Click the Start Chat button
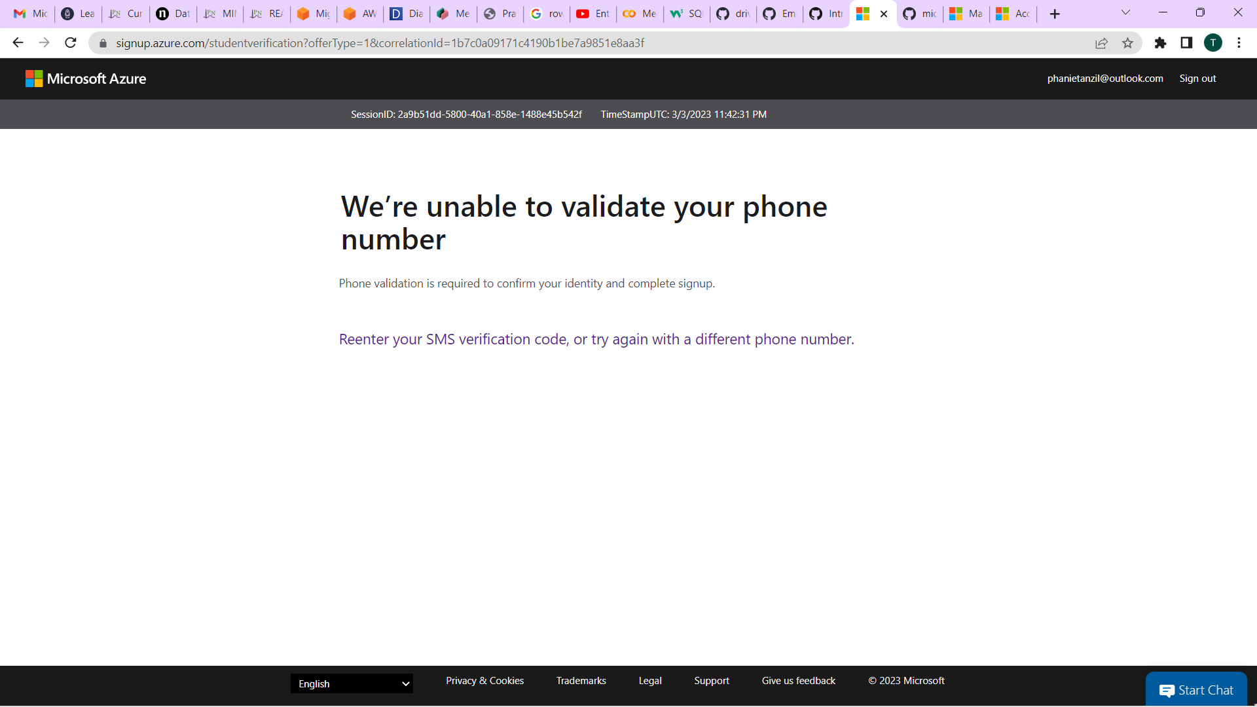 [1196, 689]
